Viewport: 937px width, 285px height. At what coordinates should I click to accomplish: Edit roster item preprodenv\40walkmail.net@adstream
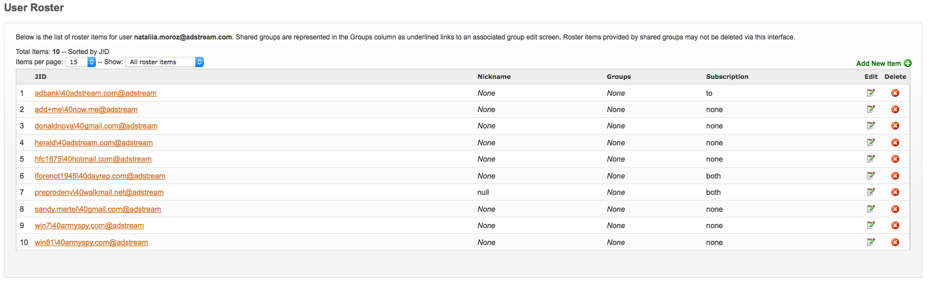(871, 192)
